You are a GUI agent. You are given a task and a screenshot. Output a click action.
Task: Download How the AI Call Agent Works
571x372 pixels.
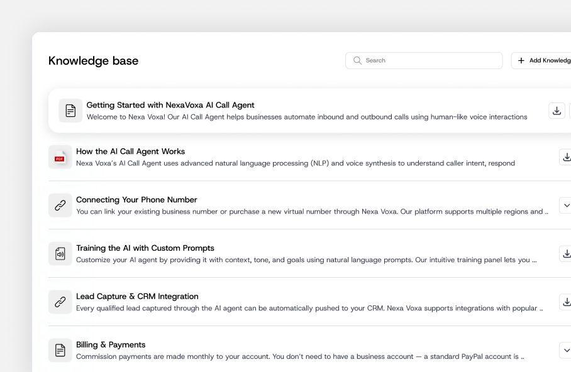pos(565,157)
